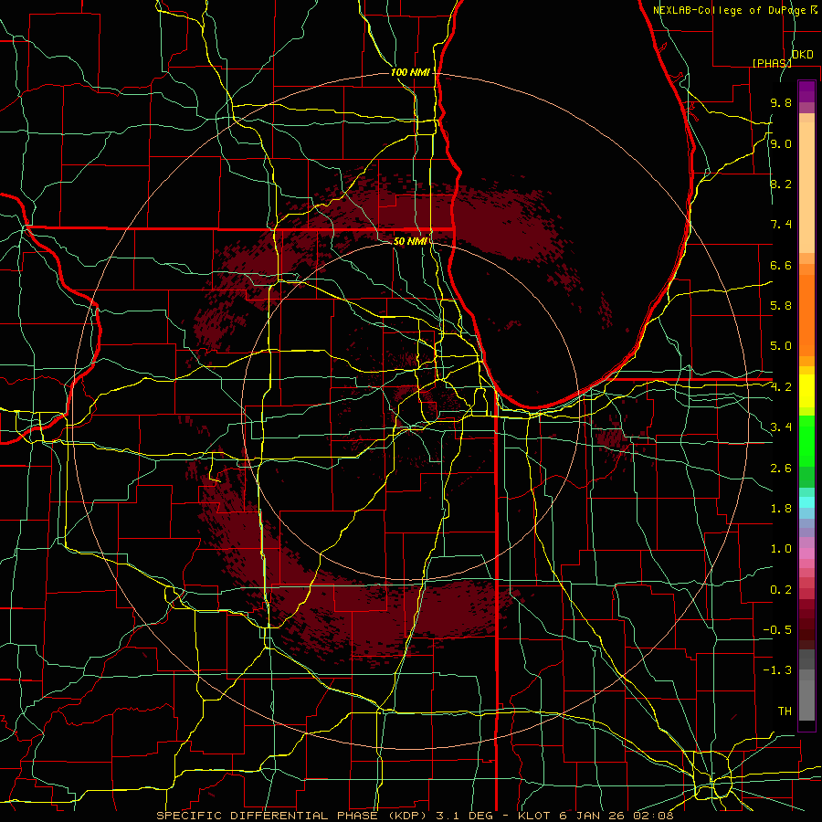Click the 2.6 scale value
This screenshot has height=822, width=822.
pos(781,469)
